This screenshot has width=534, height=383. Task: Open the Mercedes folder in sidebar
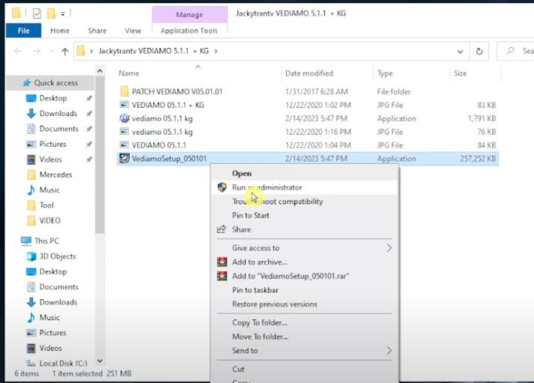click(55, 174)
